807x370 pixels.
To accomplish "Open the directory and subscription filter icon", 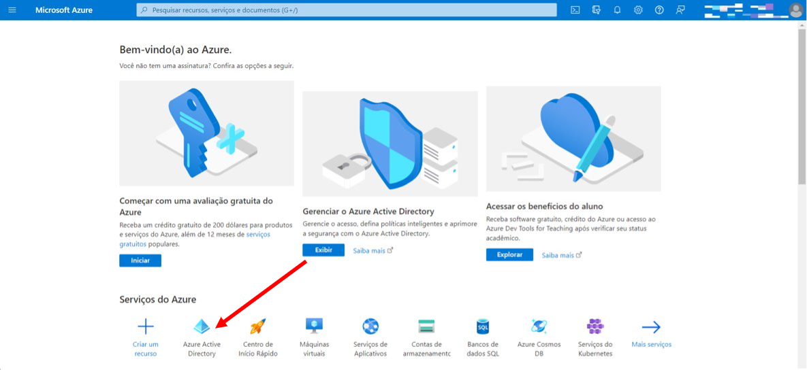I will pyautogui.click(x=597, y=10).
